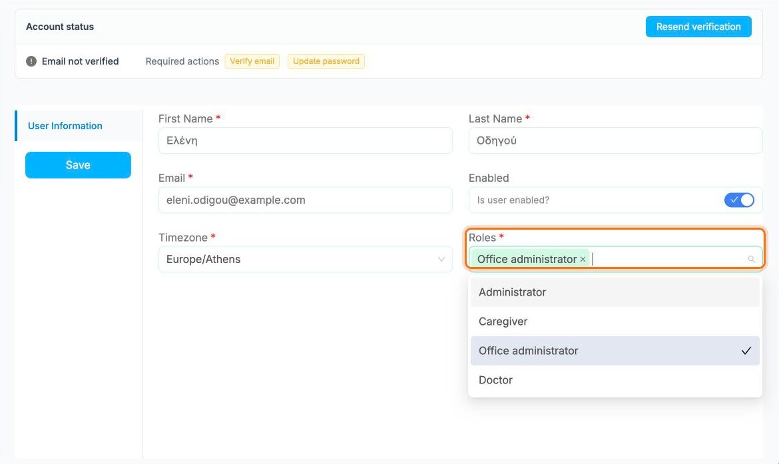The image size is (779, 464).
Task: Toggle the Is user enabled switch
Action: point(739,200)
